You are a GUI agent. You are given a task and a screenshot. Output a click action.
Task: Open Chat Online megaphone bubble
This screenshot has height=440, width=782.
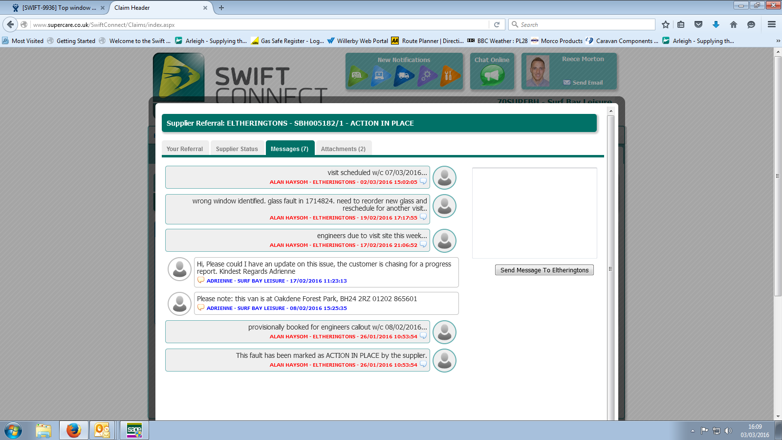pyautogui.click(x=492, y=76)
